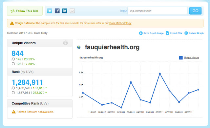Select the first data point of the line
The height and width of the screenshot is (128, 210).
pyautogui.click(x=83, y=93)
